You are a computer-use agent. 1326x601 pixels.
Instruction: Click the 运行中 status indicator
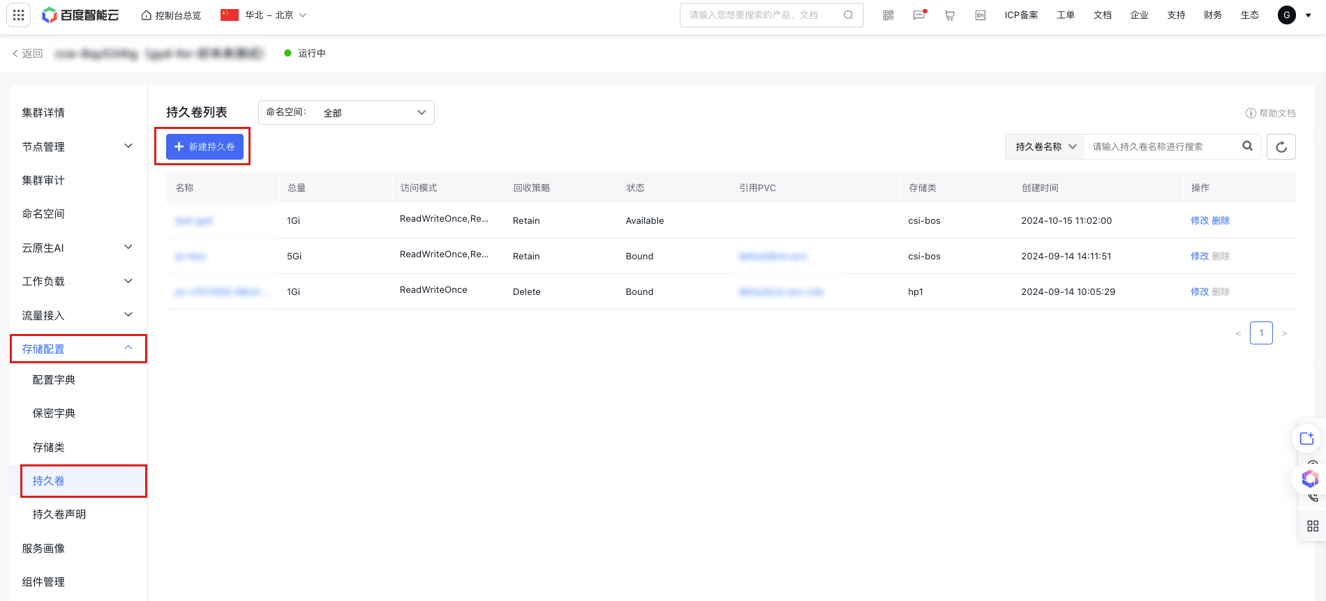click(305, 54)
